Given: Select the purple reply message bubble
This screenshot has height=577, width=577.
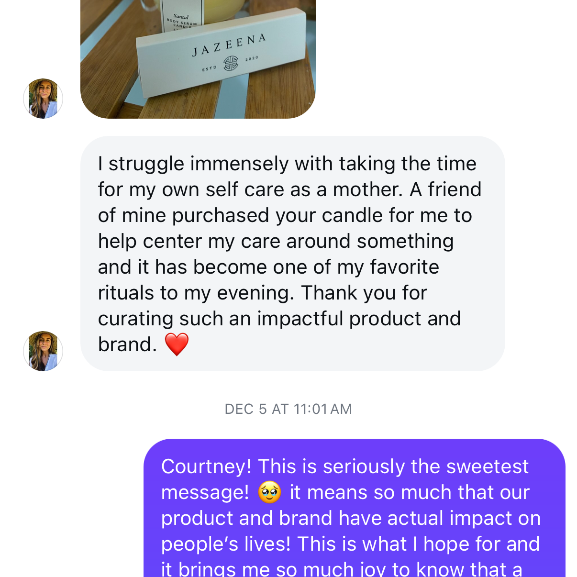Looking at the screenshot, I should (x=354, y=512).
